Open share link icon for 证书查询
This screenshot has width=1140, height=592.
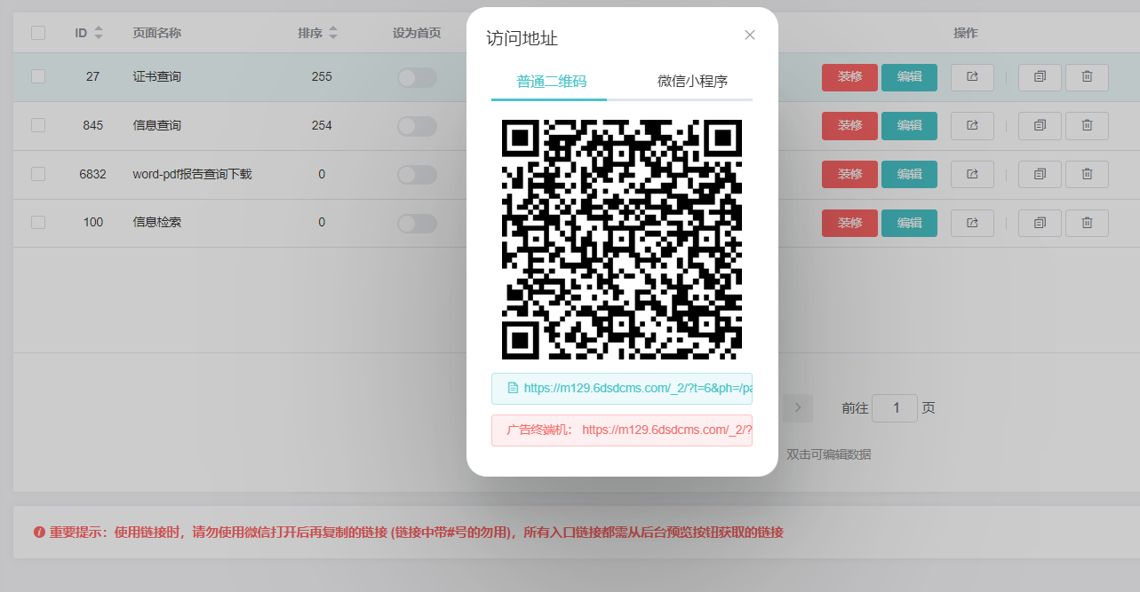pyautogui.click(x=972, y=77)
